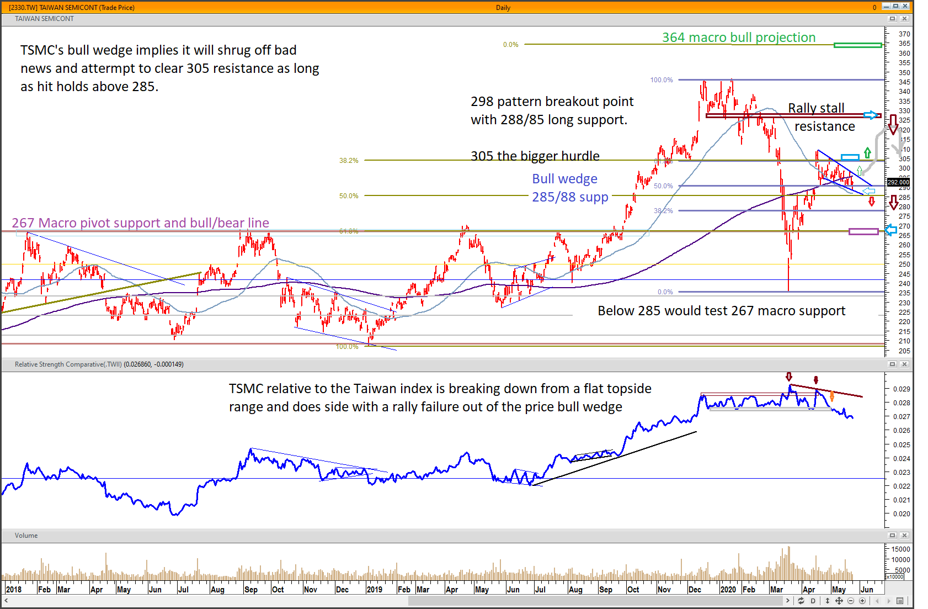This screenshot has height=609, width=928.
Task: Click the 'Rally stall' annotation text
Action: [816, 108]
